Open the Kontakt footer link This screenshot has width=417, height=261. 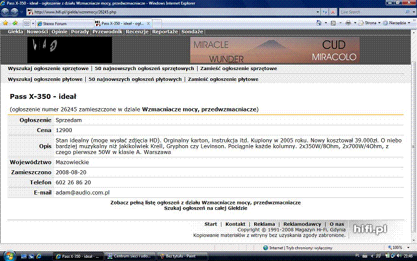click(235, 224)
